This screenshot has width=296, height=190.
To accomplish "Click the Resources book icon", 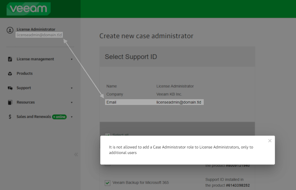I will click(10, 102).
